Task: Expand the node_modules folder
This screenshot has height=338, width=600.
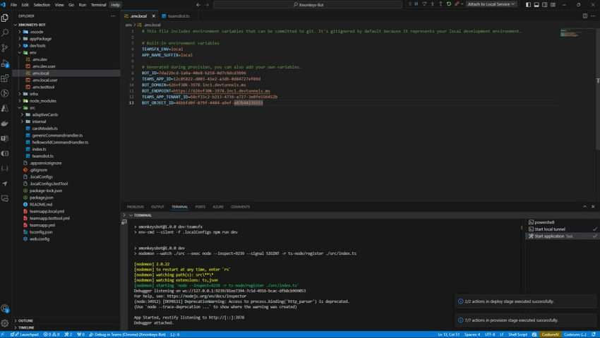Action: (x=42, y=101)
